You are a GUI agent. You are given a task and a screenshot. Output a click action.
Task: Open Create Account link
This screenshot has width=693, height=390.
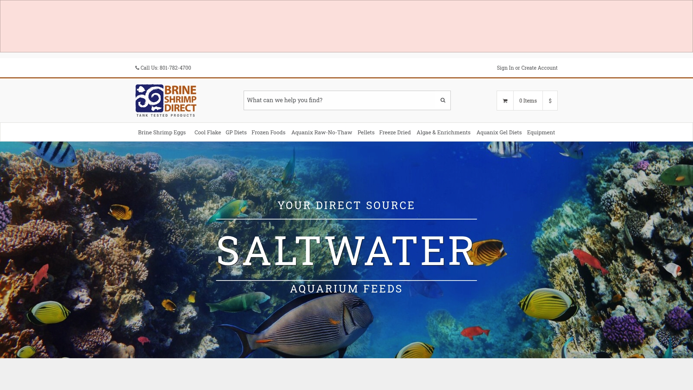click(x=539, y=68)
